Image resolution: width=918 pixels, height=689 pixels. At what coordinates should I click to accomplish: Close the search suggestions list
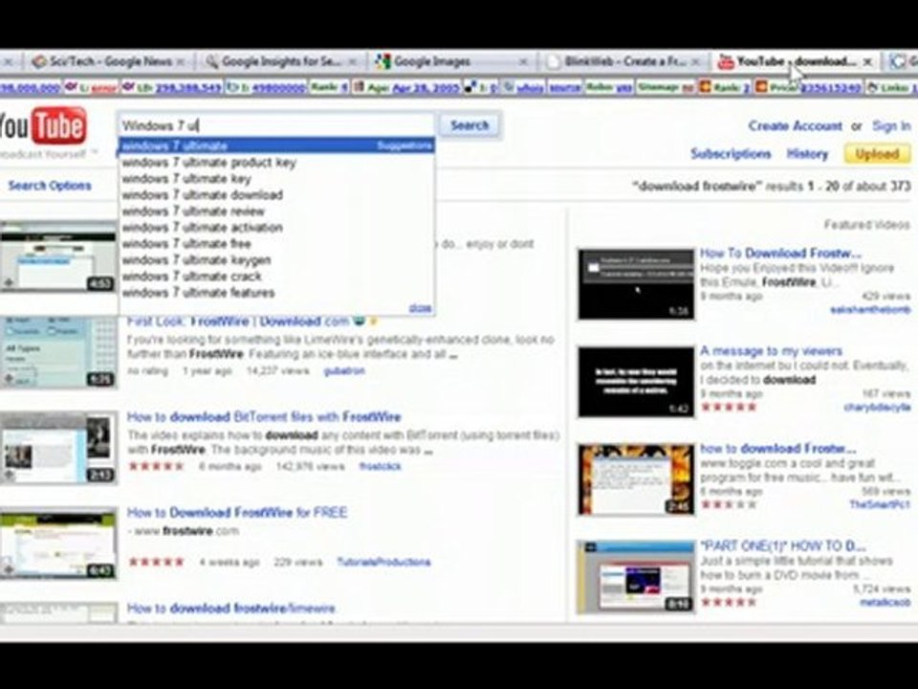(x=420, y=307)
